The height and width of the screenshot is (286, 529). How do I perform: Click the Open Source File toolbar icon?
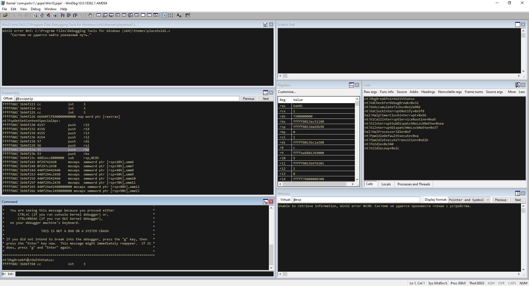coord(5,15)
